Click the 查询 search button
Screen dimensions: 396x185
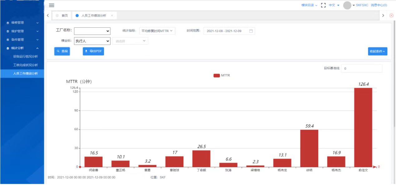tap(62, 51)
